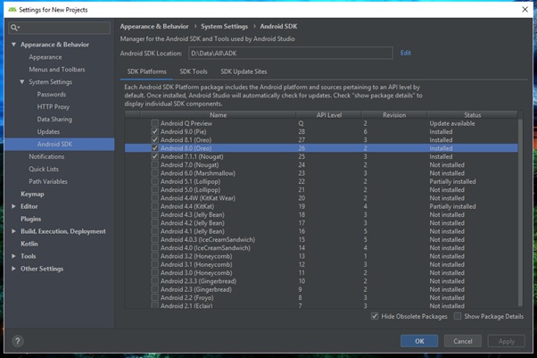The width and height of the screenshot is (537, 358).
Task: Select the Android 5.0 (Lollipop) row
Action: click(x=321, y=189)
